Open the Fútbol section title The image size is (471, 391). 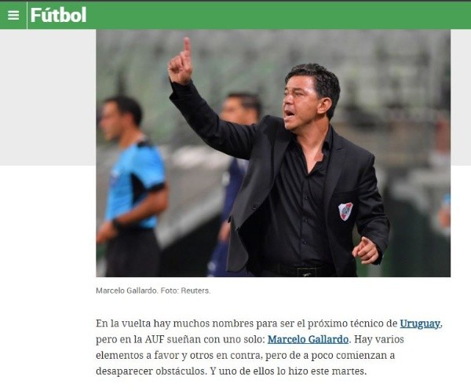[x=58, y=15]
